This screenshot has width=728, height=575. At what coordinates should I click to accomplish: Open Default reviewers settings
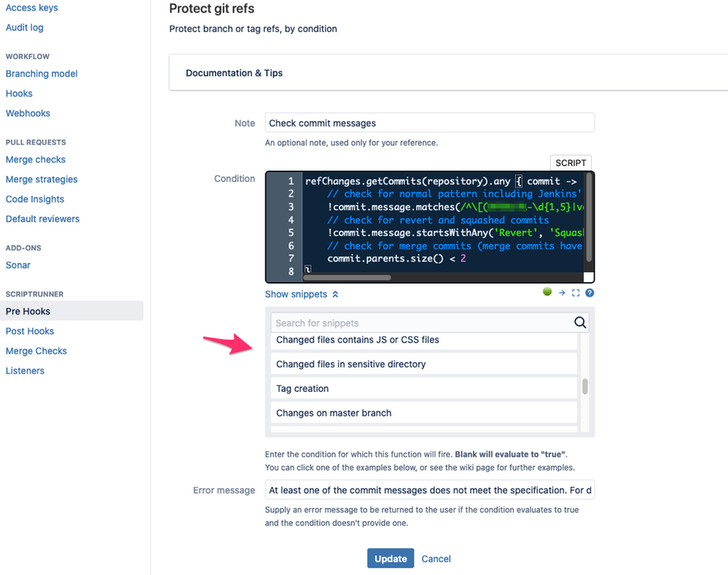(42, 219)
